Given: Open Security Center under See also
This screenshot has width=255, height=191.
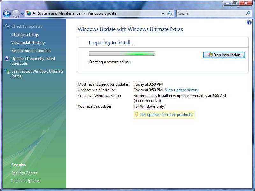Looking at the screenshot, I should [x=24, y=173].
